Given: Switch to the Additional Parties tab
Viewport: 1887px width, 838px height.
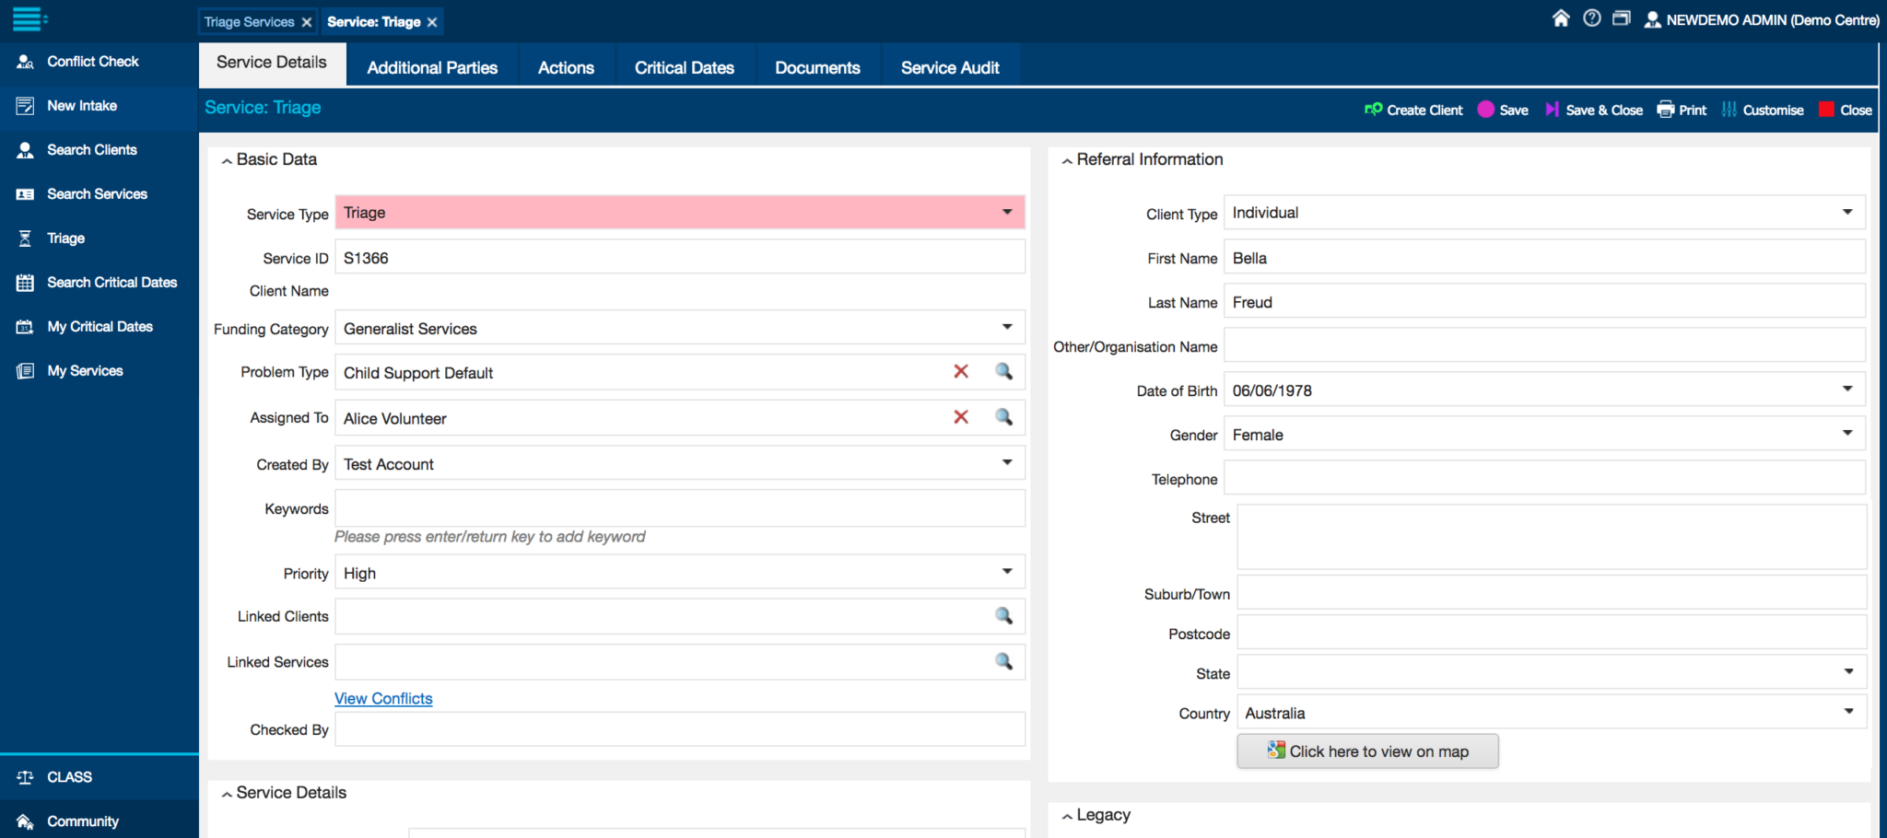Looking at the screenshot, I should 431,66.
